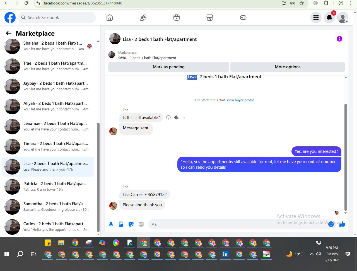
Task: Open browser extensions puzzle icon
Action: tap(326, 3)
